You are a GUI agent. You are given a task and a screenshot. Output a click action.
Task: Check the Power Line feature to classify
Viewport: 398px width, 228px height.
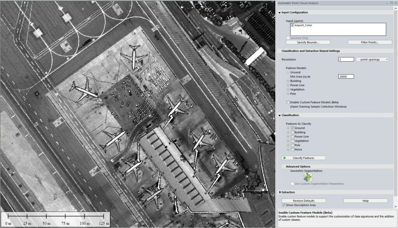pyautogui.click(x=292, y=137)
